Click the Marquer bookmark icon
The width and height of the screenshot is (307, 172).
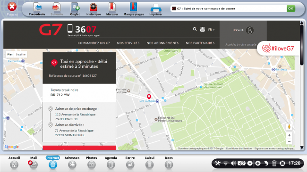pyautogui.click(x=112, y=8)
